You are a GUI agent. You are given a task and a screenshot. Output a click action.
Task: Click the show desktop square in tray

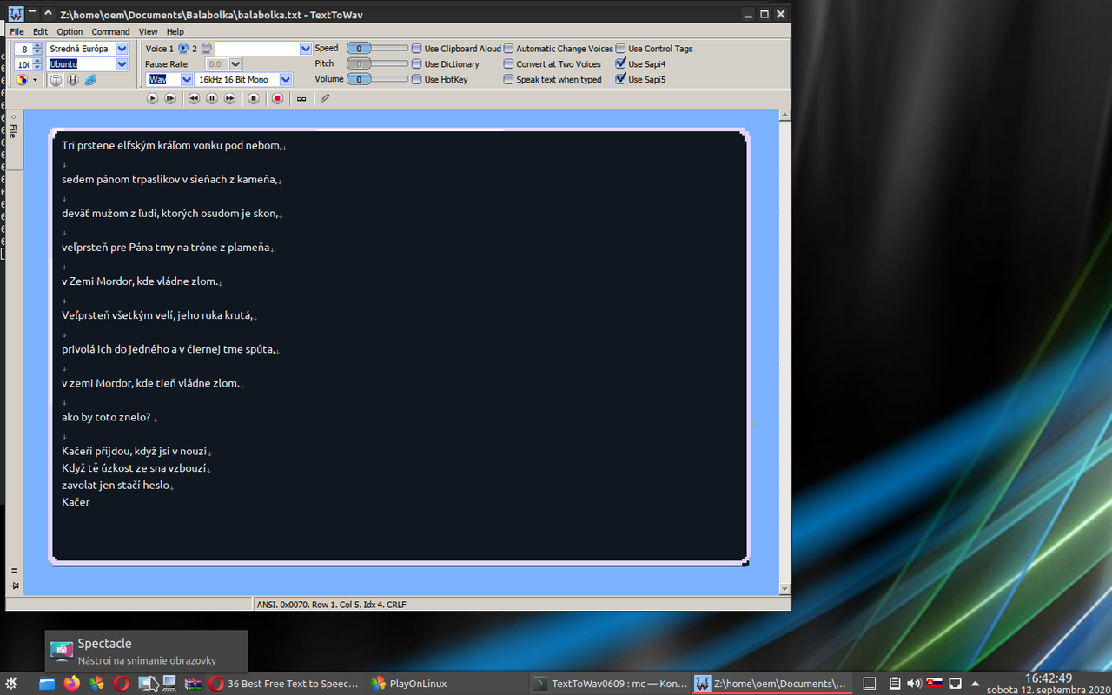click(x=868, y=683)
